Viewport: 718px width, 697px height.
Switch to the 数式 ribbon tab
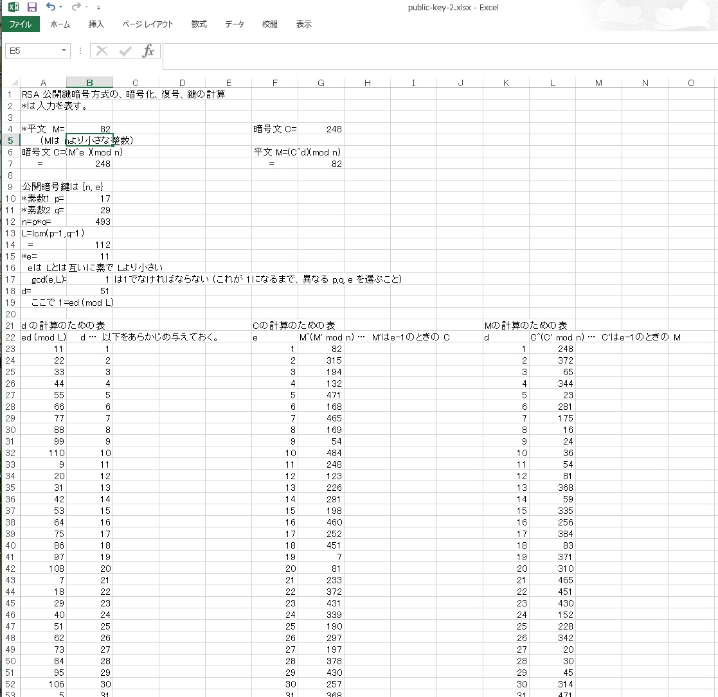point(199,24)
